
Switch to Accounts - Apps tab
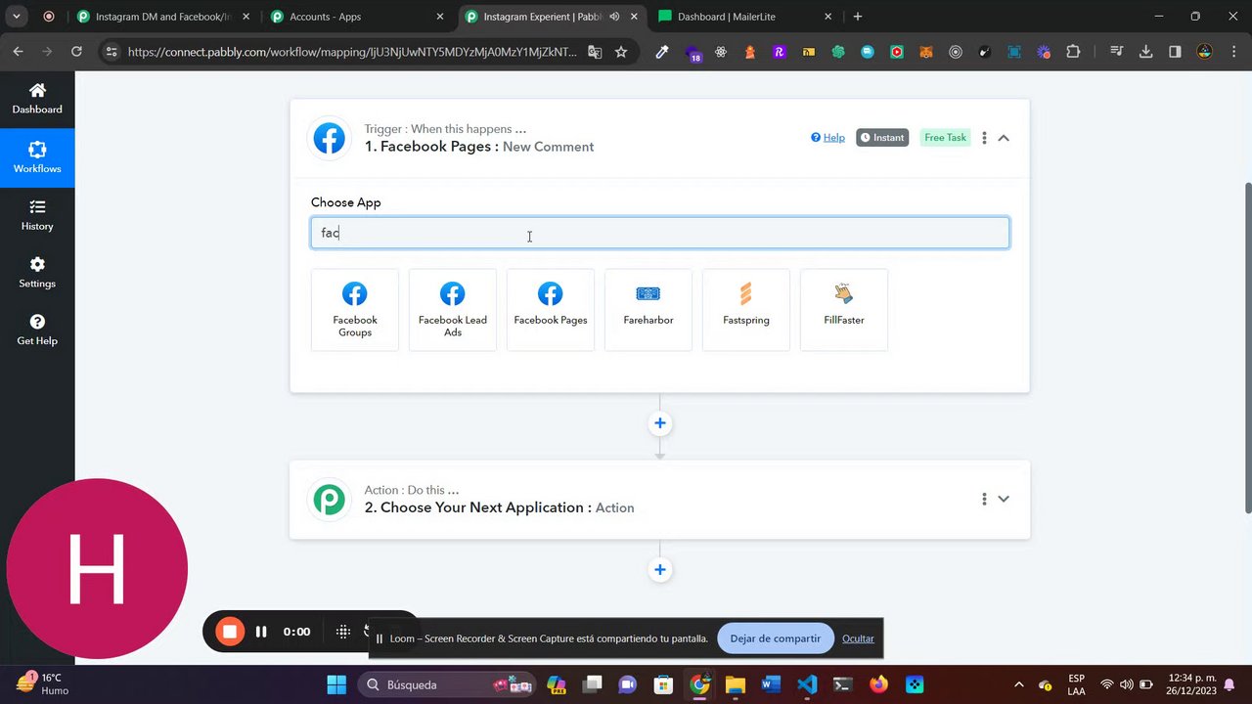[358, 17]
